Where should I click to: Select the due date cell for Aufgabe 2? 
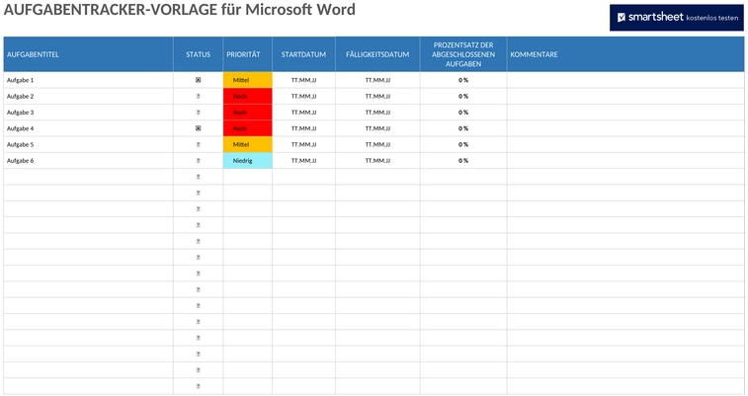[x=377, y=96]
